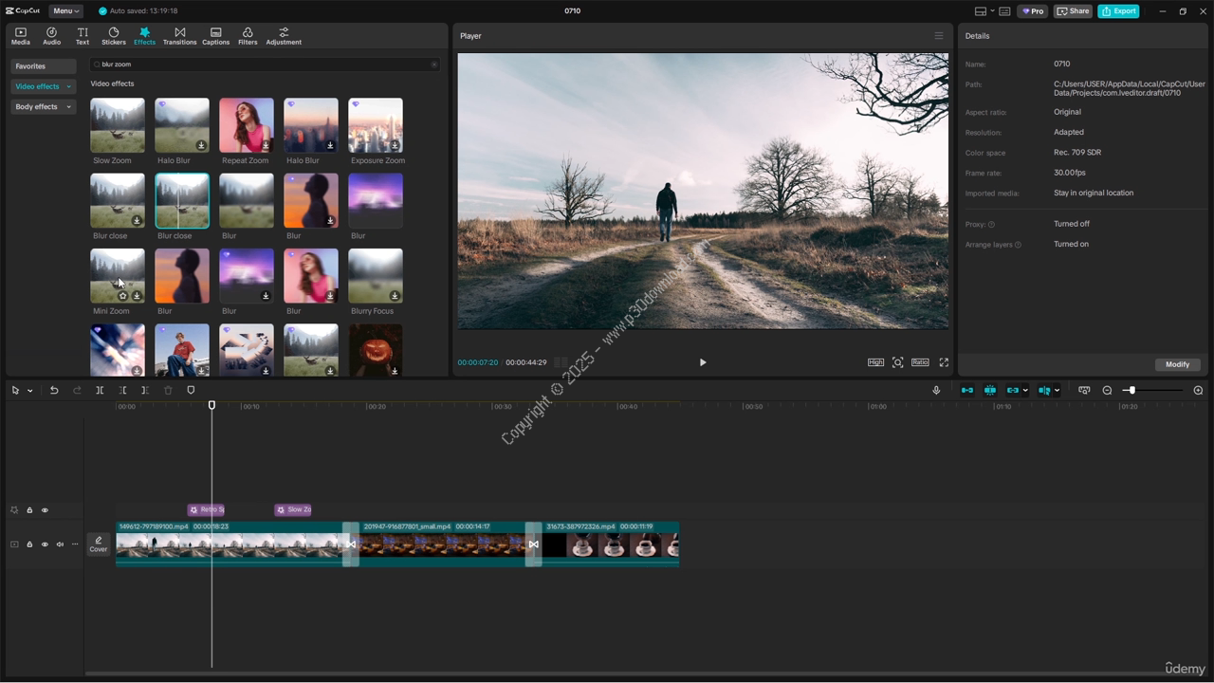Split the clip at playhead
This screenshot has height=683, width=1214.
100,391
